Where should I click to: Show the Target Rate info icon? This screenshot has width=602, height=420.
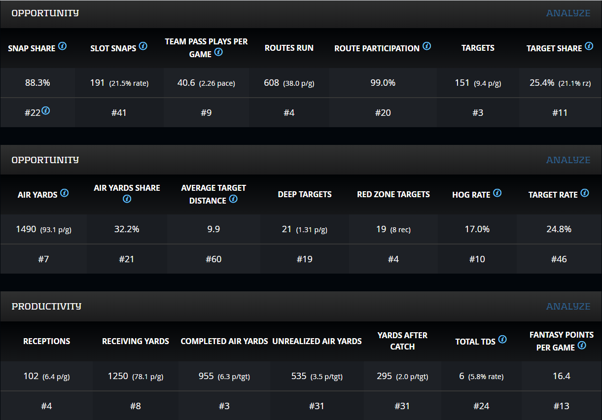point(585,193)
